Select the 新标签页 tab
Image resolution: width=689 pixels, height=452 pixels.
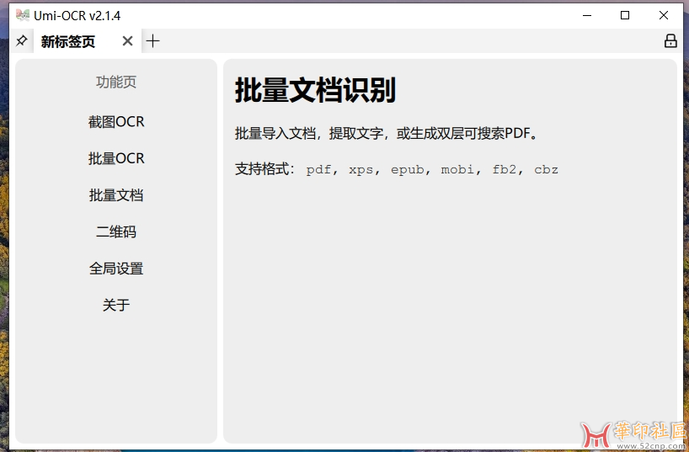87,41
